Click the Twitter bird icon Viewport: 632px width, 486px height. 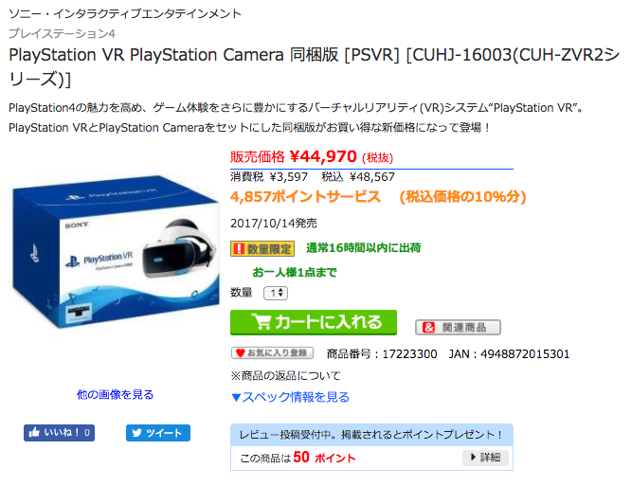[137, 433]
